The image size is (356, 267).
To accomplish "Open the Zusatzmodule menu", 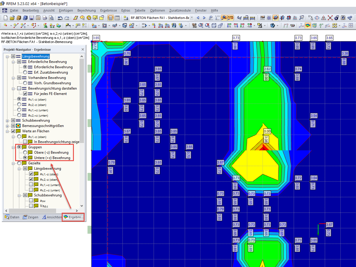I will pyautogui.click(x=180, y=10).
